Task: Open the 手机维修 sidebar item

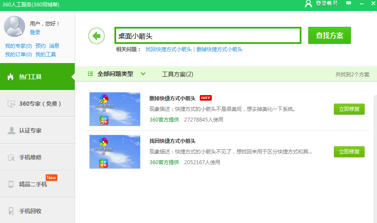Action: tap(37, 157)
